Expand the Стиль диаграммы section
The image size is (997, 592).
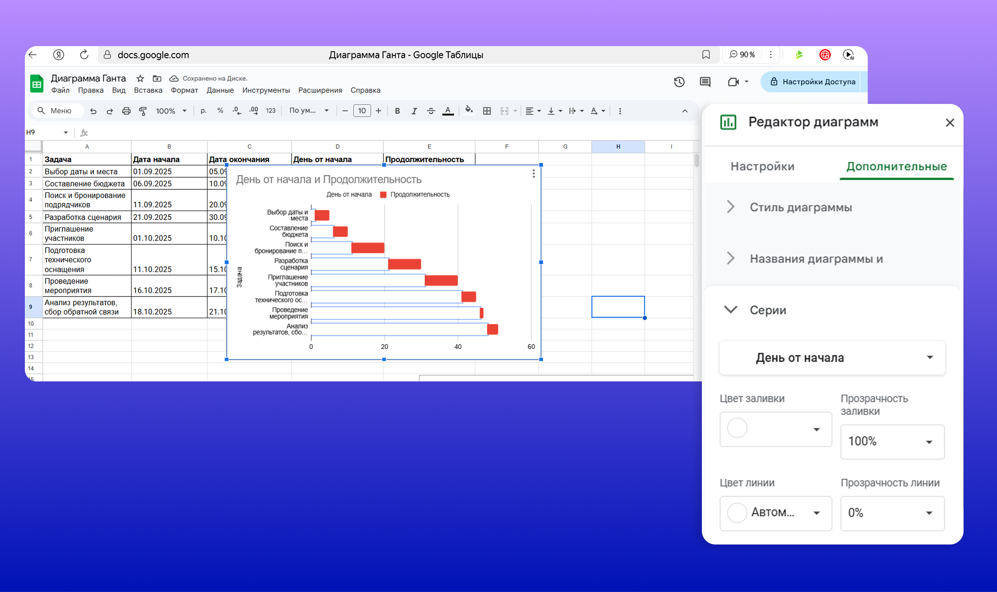click(x=800, y=207)
